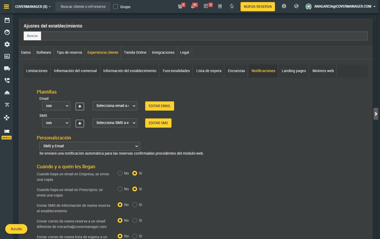Open the COVERMANAGER (X) establishment dropdown
380x239 pixels.
pyautogui.click(x=33, y=7)
